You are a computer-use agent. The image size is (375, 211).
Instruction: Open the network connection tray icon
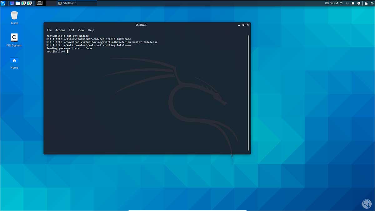(341, 3)
